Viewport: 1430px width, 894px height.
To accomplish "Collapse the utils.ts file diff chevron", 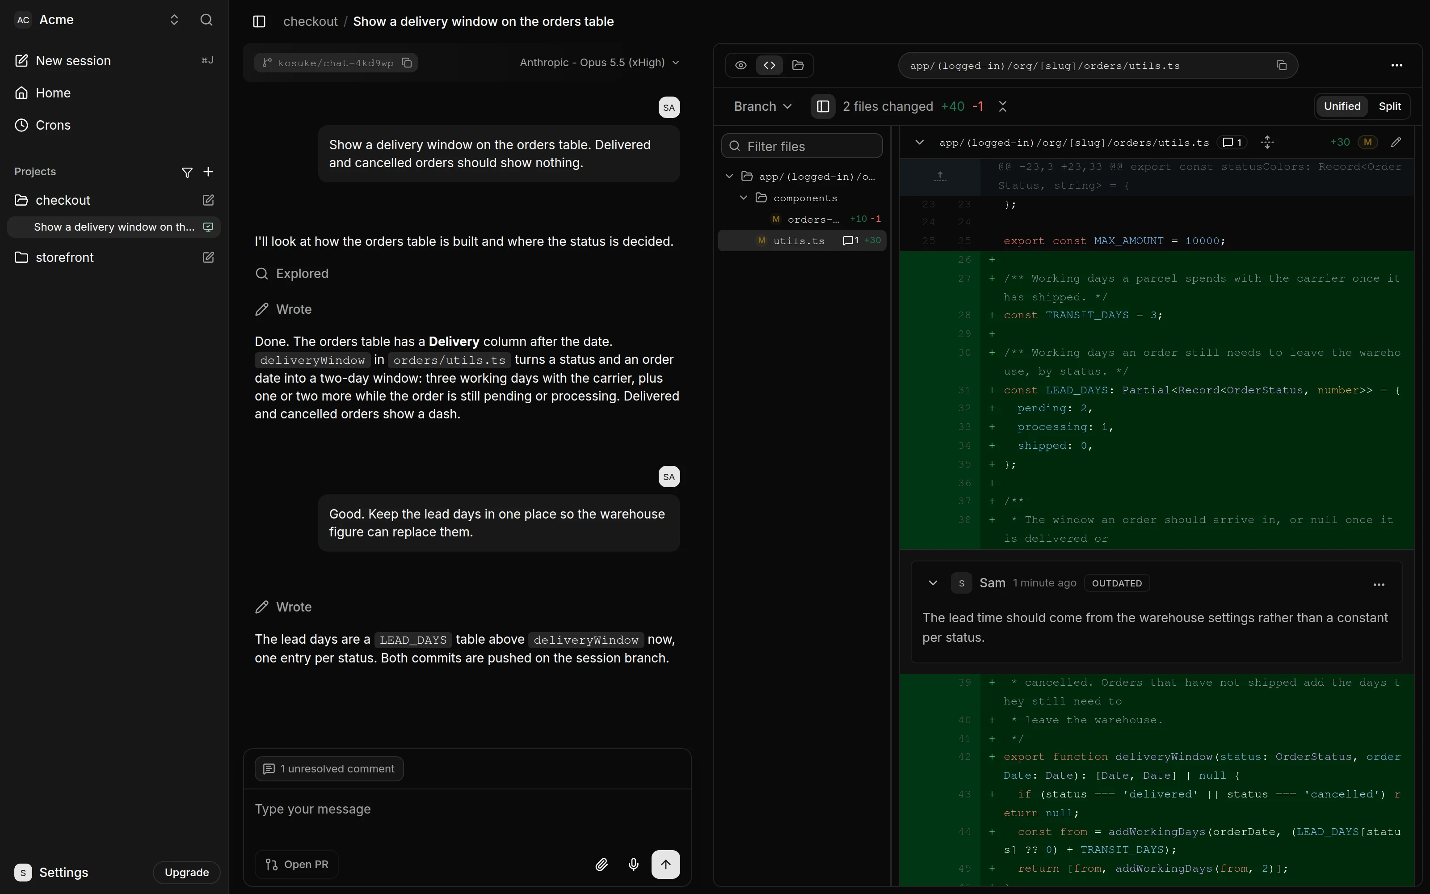I will (919, 143).
